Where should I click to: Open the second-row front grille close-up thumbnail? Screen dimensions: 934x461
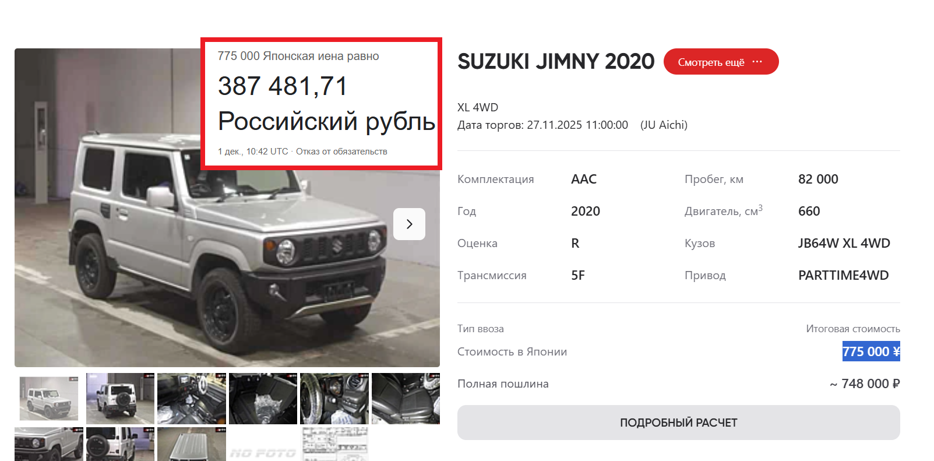[49, 444]
